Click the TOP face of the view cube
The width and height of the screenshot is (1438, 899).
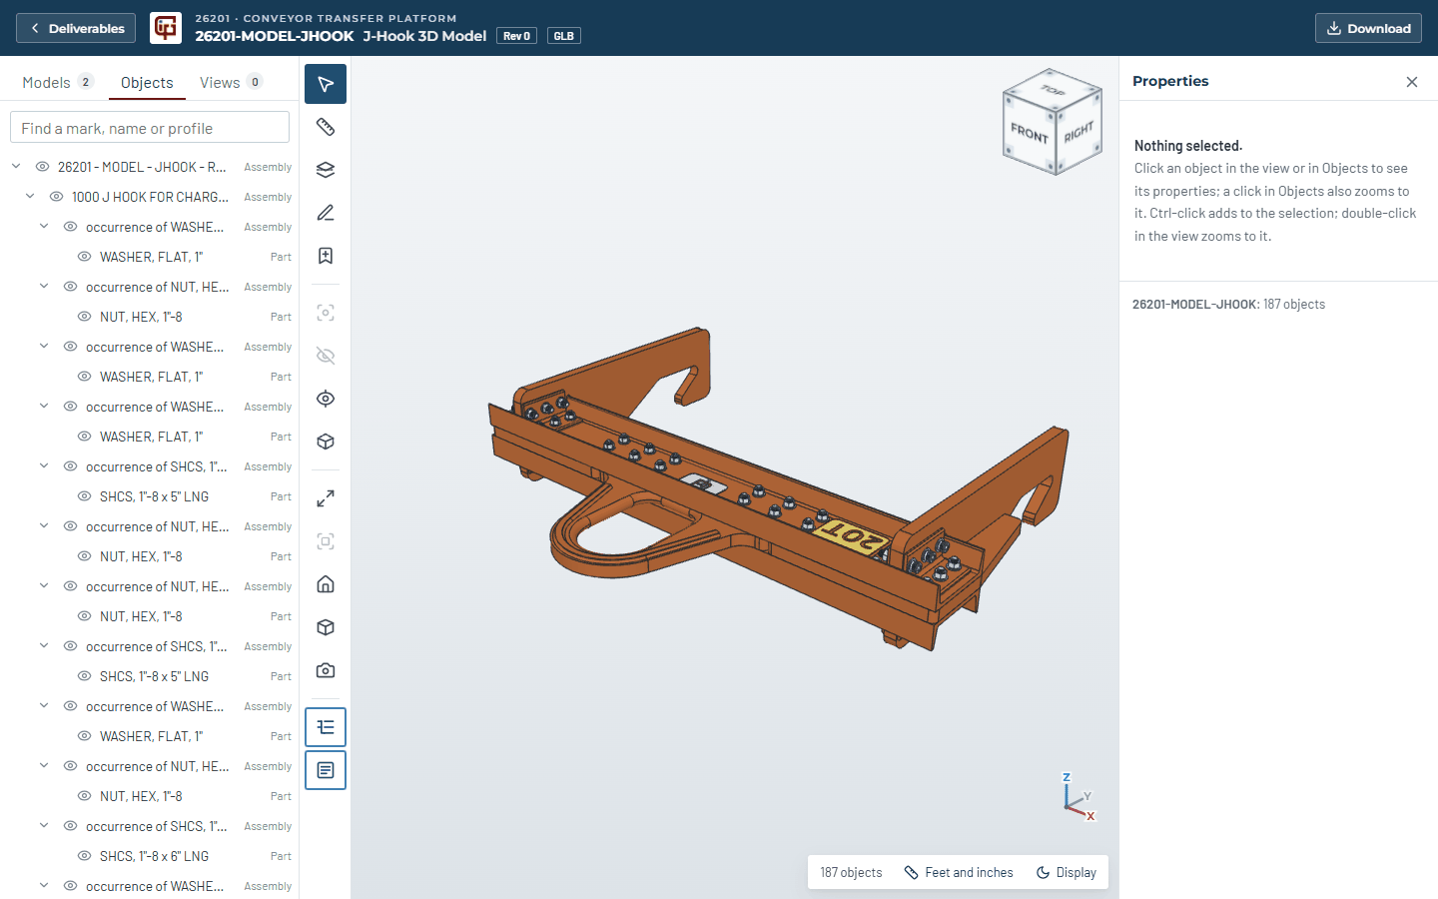click(1053, 90)
